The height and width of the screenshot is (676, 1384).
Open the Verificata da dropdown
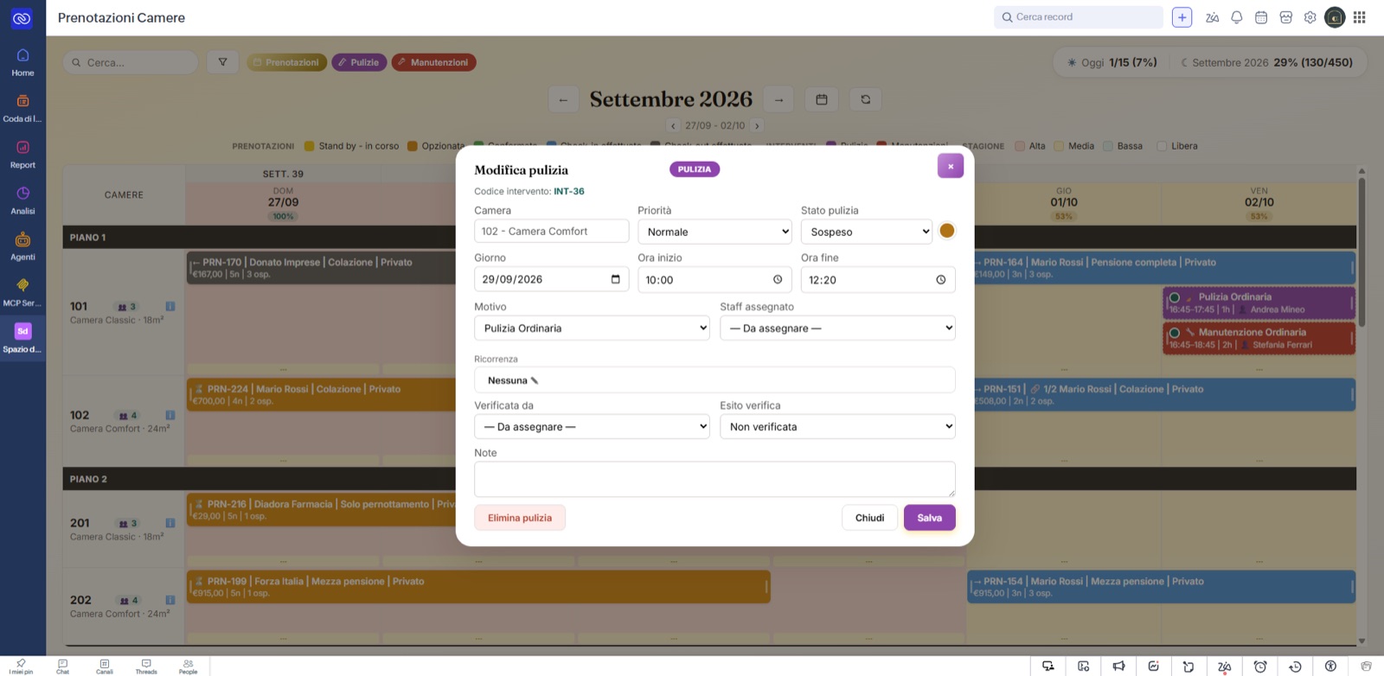pos(592,426)
